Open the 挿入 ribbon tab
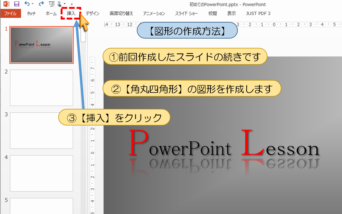Image resolution: width=342 pixels, height=214 pixels. [x=71, y=13]
